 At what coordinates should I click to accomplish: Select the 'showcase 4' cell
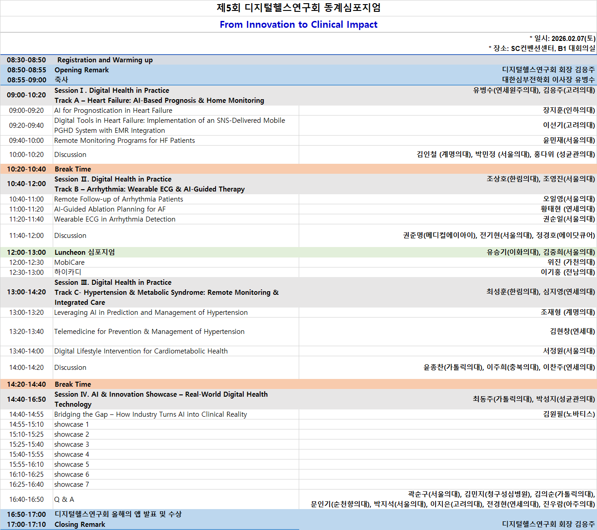(72, 454)
